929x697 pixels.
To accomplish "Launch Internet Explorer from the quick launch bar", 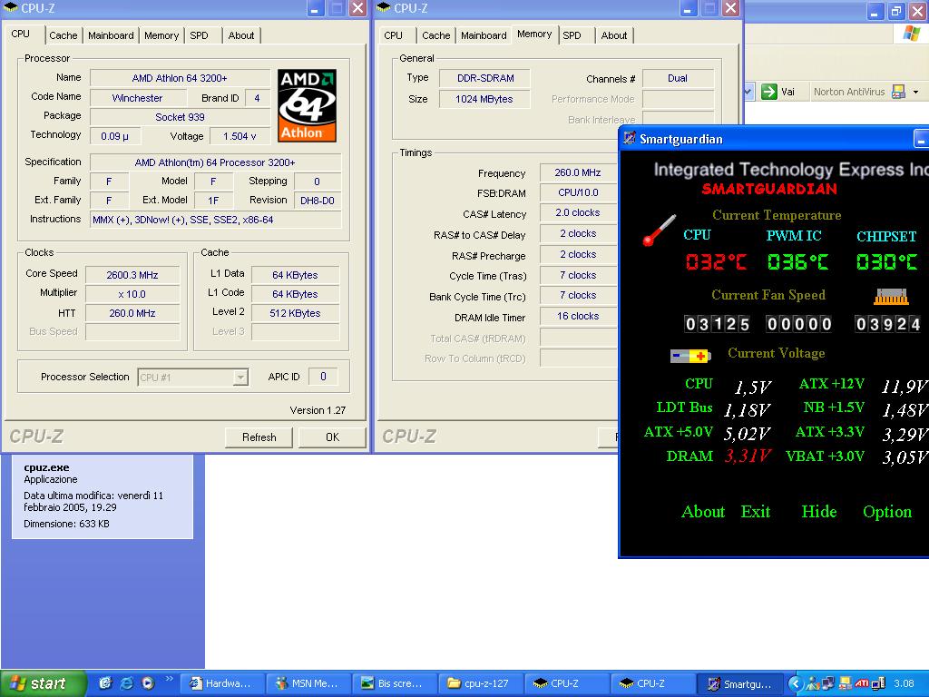I will [126, 683].
